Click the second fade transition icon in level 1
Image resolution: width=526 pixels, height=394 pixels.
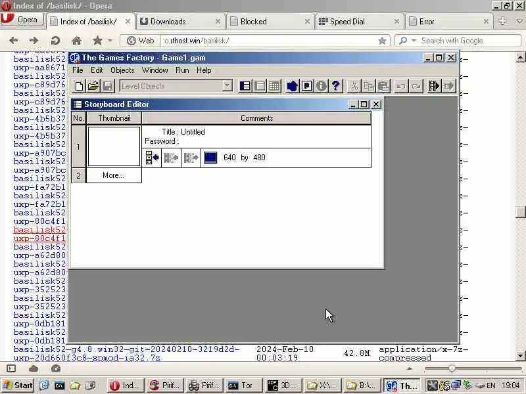pyautogui.click(x=191, y=158)
